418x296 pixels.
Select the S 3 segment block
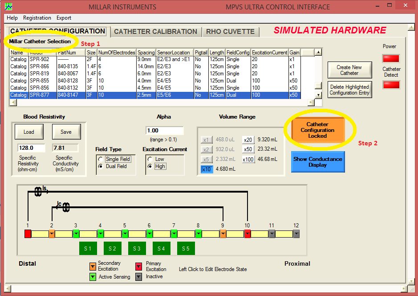tap(137, 248)
